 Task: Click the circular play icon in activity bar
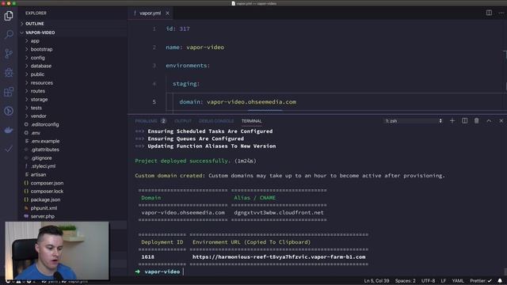[x=9, y=111]
